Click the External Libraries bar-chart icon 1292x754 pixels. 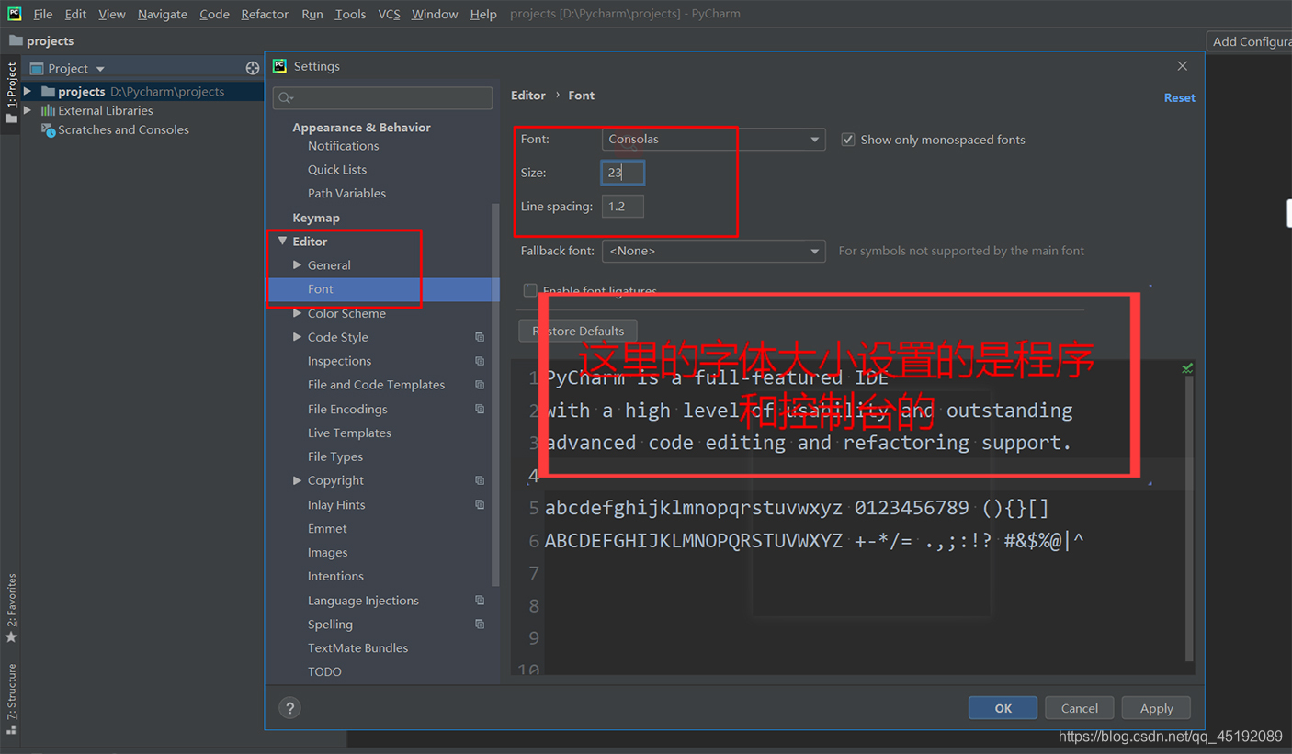48,110
